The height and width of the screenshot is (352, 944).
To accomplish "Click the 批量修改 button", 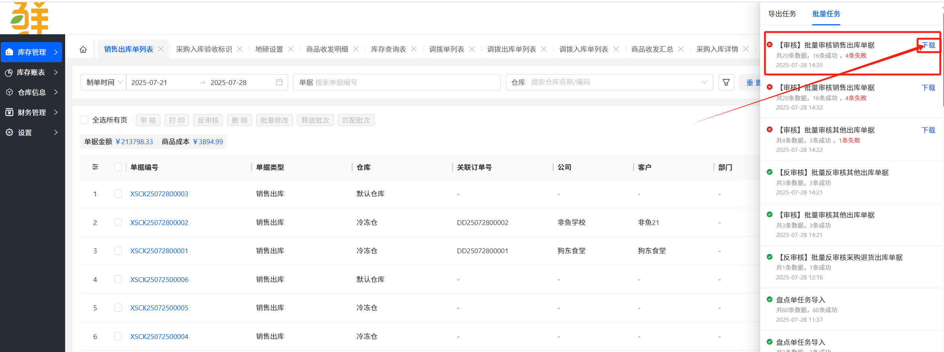I will (274, 120).
